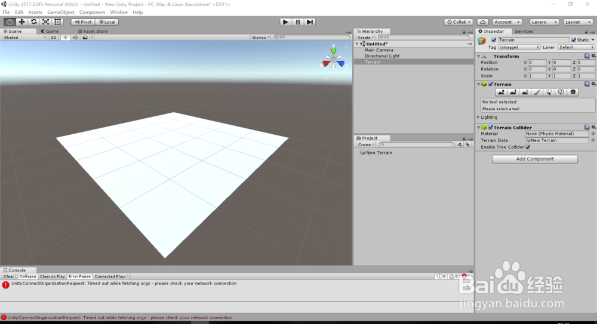597x324 pixels.
Task: Switch to the Asset Store tab
Action: click(x=93, y=31)
